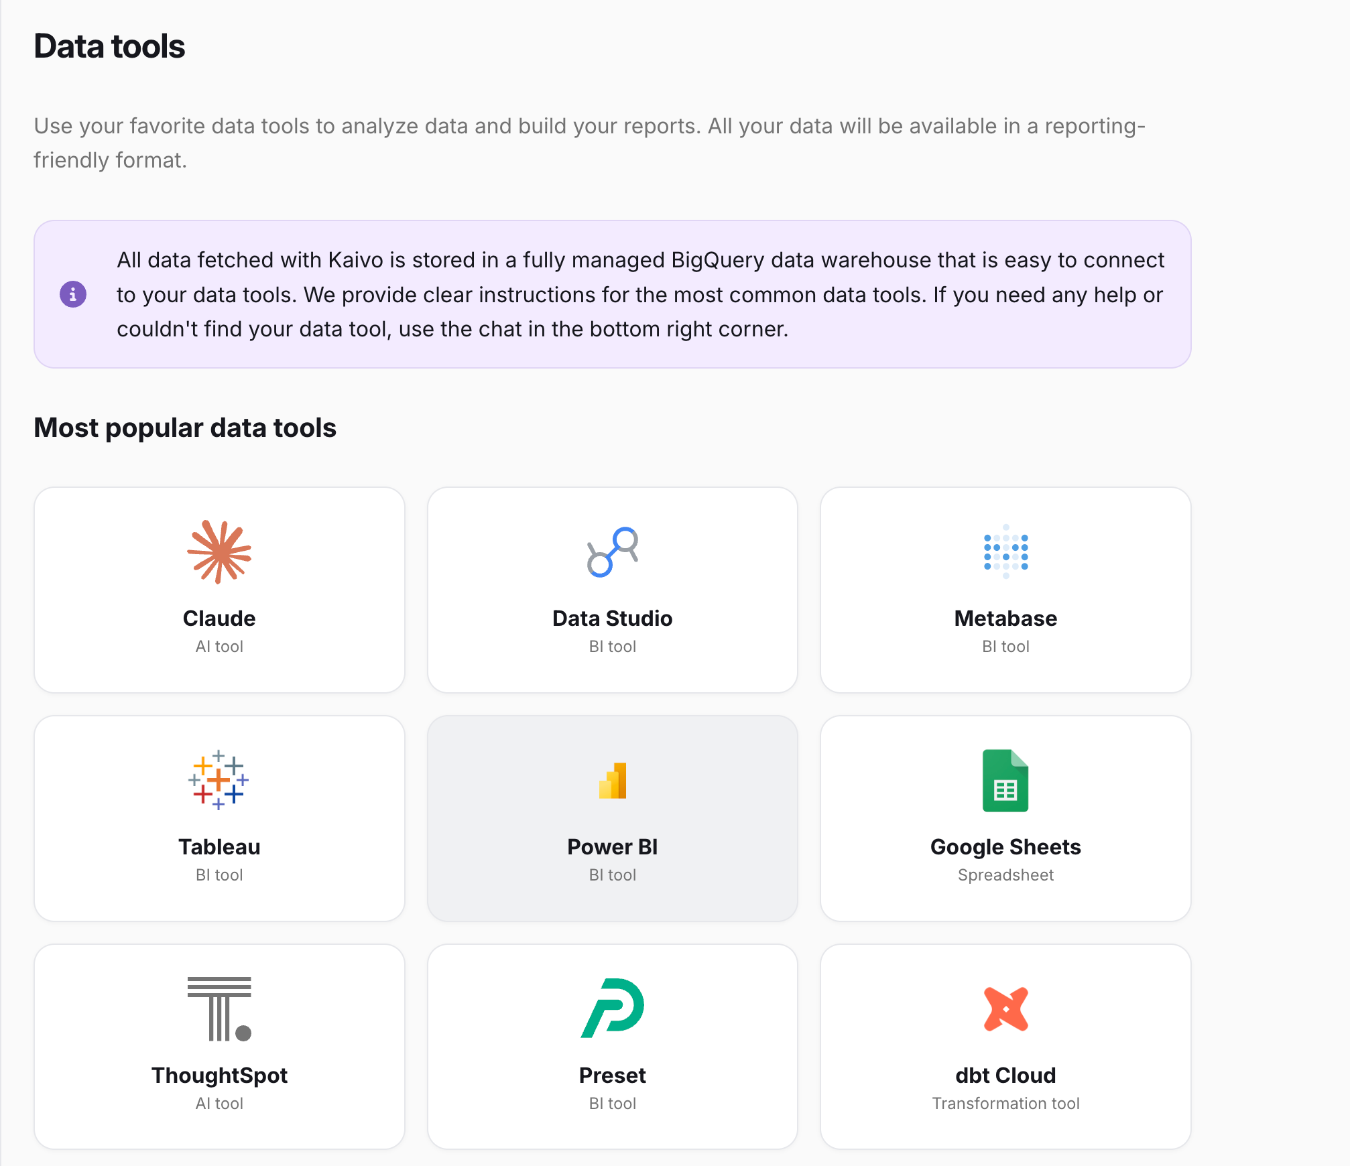Choose dbt Cloud Transformation tool label

point(1005,1103)
